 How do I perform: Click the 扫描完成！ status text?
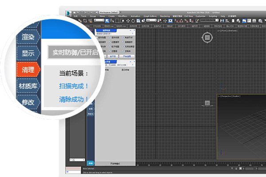[74, 86]
